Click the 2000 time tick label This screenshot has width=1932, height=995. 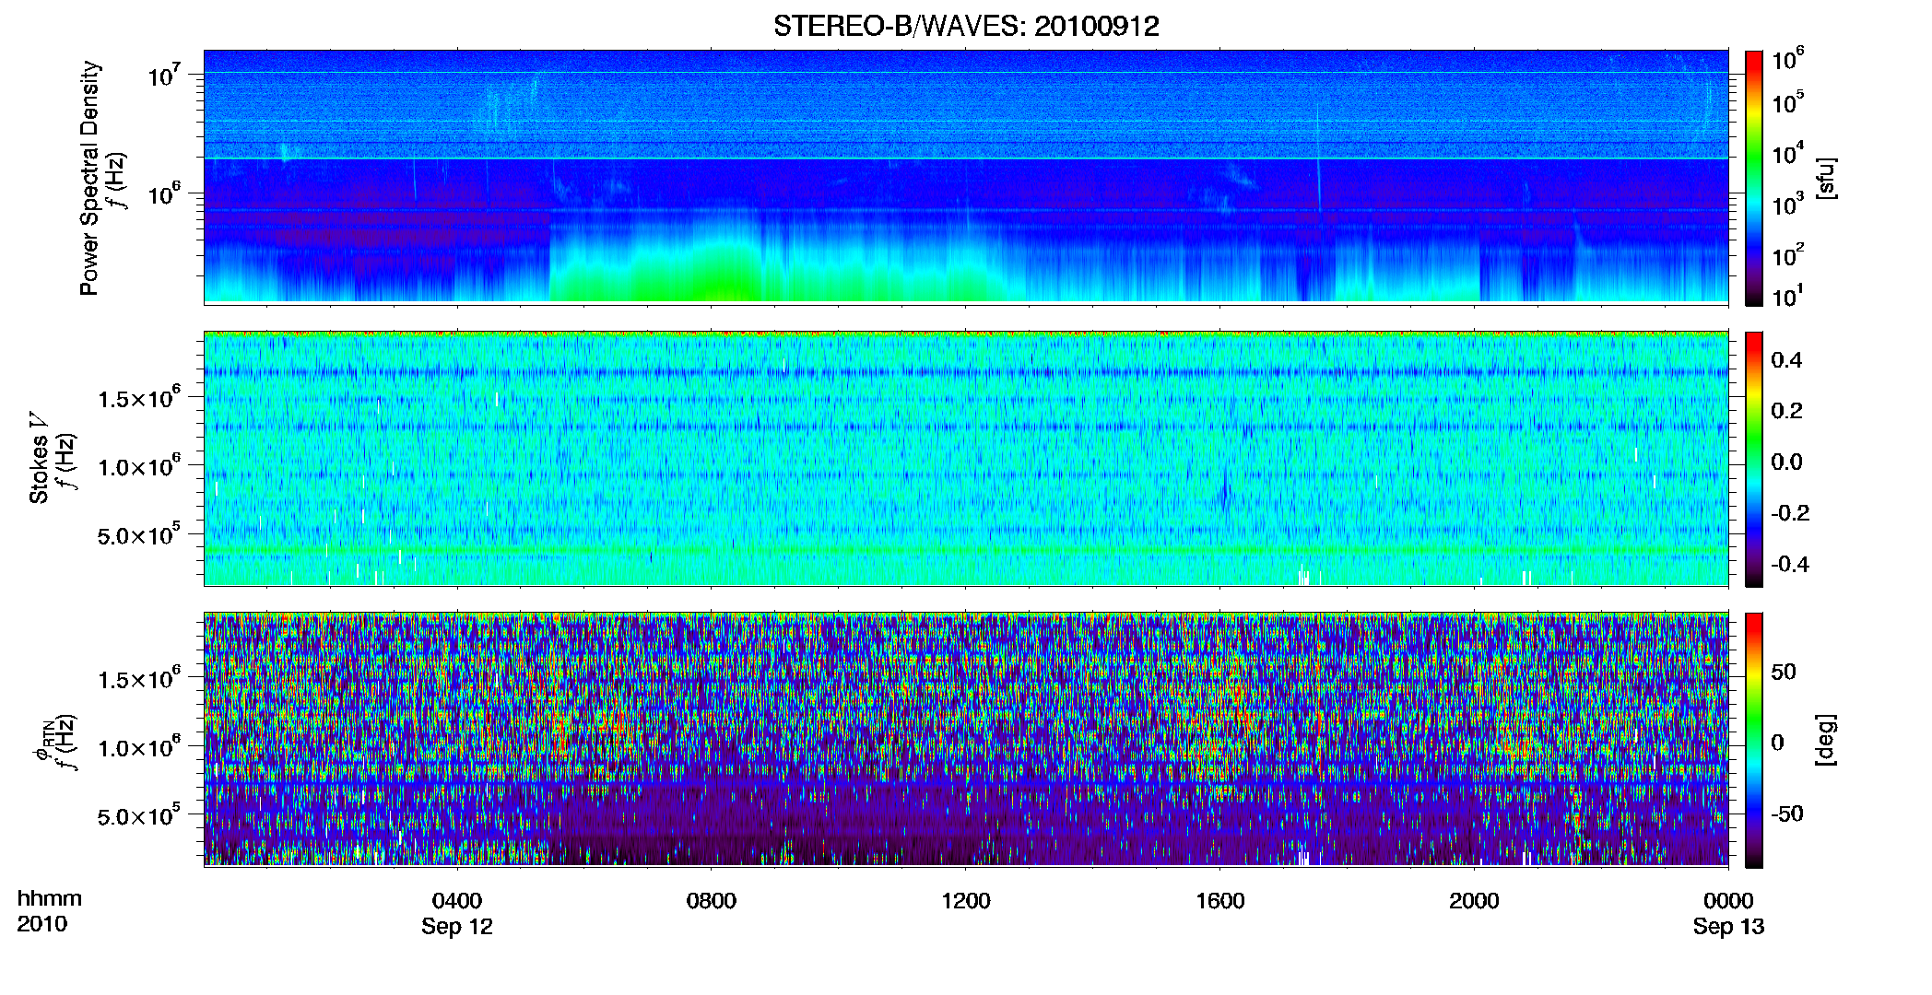[1474, 900]
